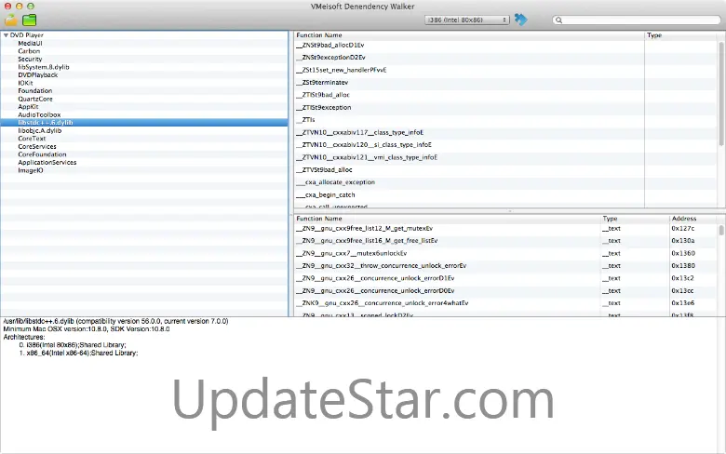Select highlighted libstdc++.6.dylib row
Viewport: 726px width, 454px height.
click(x=143, y=123)
